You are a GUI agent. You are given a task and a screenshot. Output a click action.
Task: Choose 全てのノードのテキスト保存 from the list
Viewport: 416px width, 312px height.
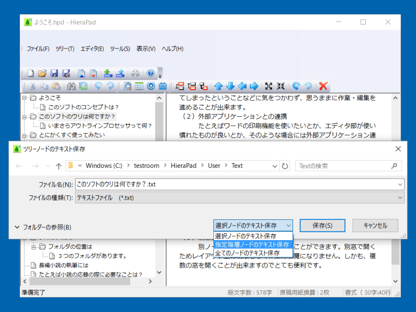[x=253, y=253]
